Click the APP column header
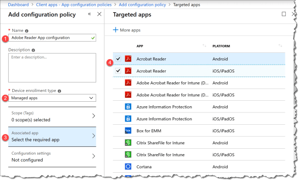 (140, 46)
